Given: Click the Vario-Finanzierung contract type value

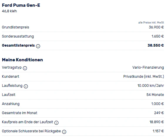Looking at the screenshot, I should (148, 67).
